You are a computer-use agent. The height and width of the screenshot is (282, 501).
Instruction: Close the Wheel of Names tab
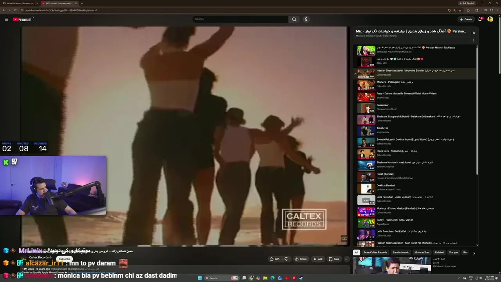click(x=38, y=3)
